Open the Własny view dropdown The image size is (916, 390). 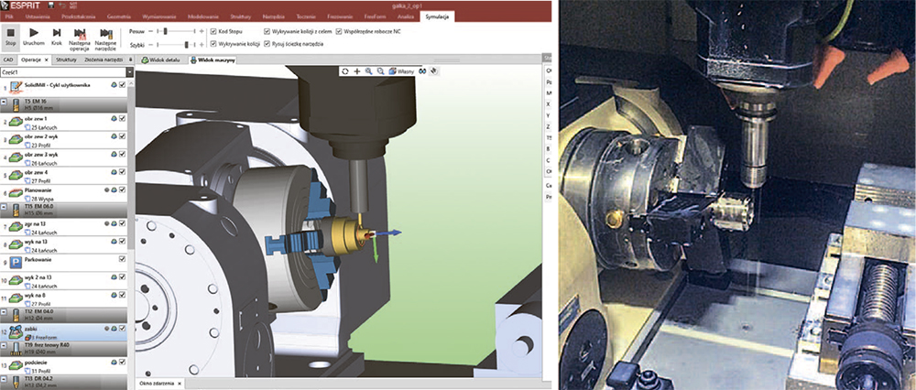click(402, 71)
